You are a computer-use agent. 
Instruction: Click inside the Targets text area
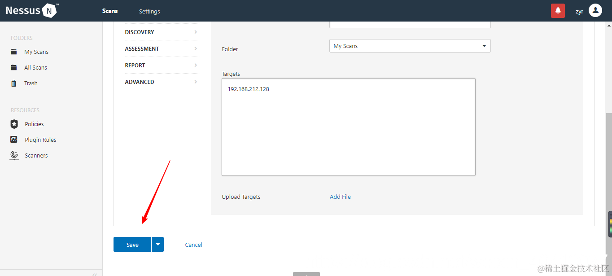pos(349,127)
